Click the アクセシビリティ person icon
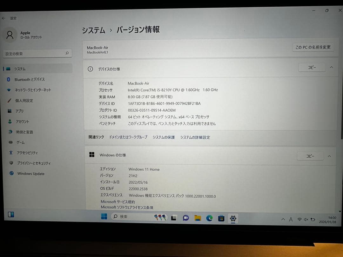The image size is (343, 257). point(11,153)
